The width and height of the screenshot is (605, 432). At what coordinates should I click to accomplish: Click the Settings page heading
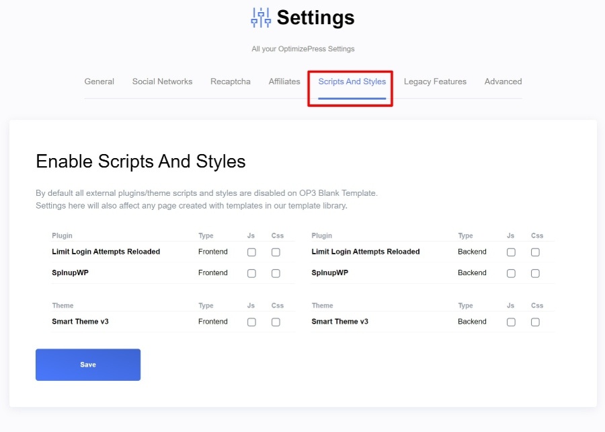click(x=316, y=17)
